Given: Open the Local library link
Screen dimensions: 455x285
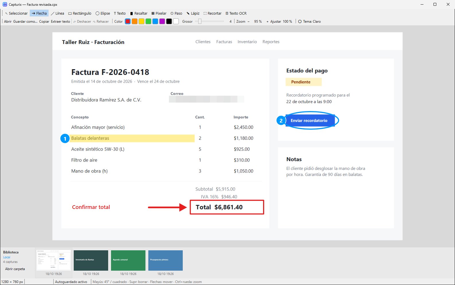Looking at the screenshot, I should pos(7,257).
